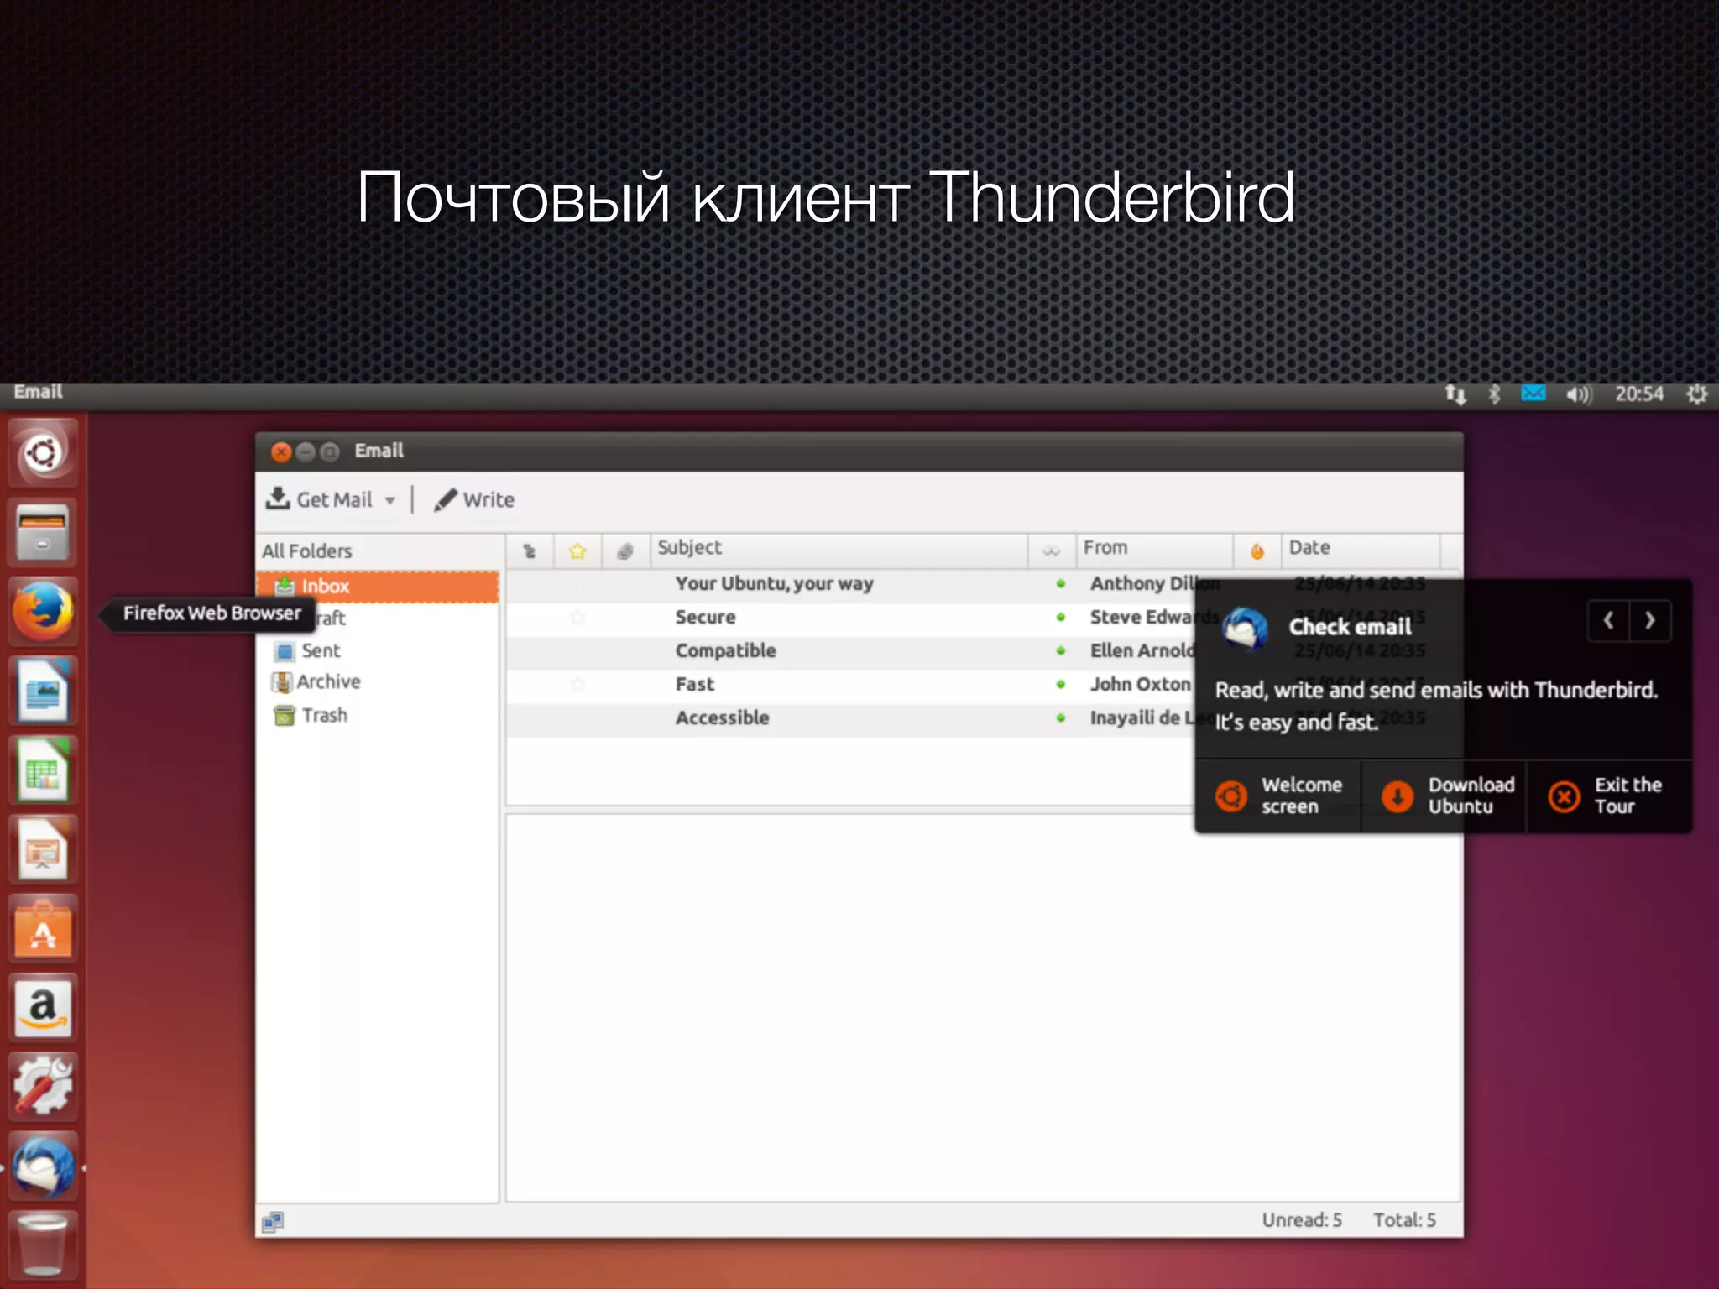Screen dimensions: 1719x1289
Task: Click the Email title in top panel
Action: click(38, 392)
